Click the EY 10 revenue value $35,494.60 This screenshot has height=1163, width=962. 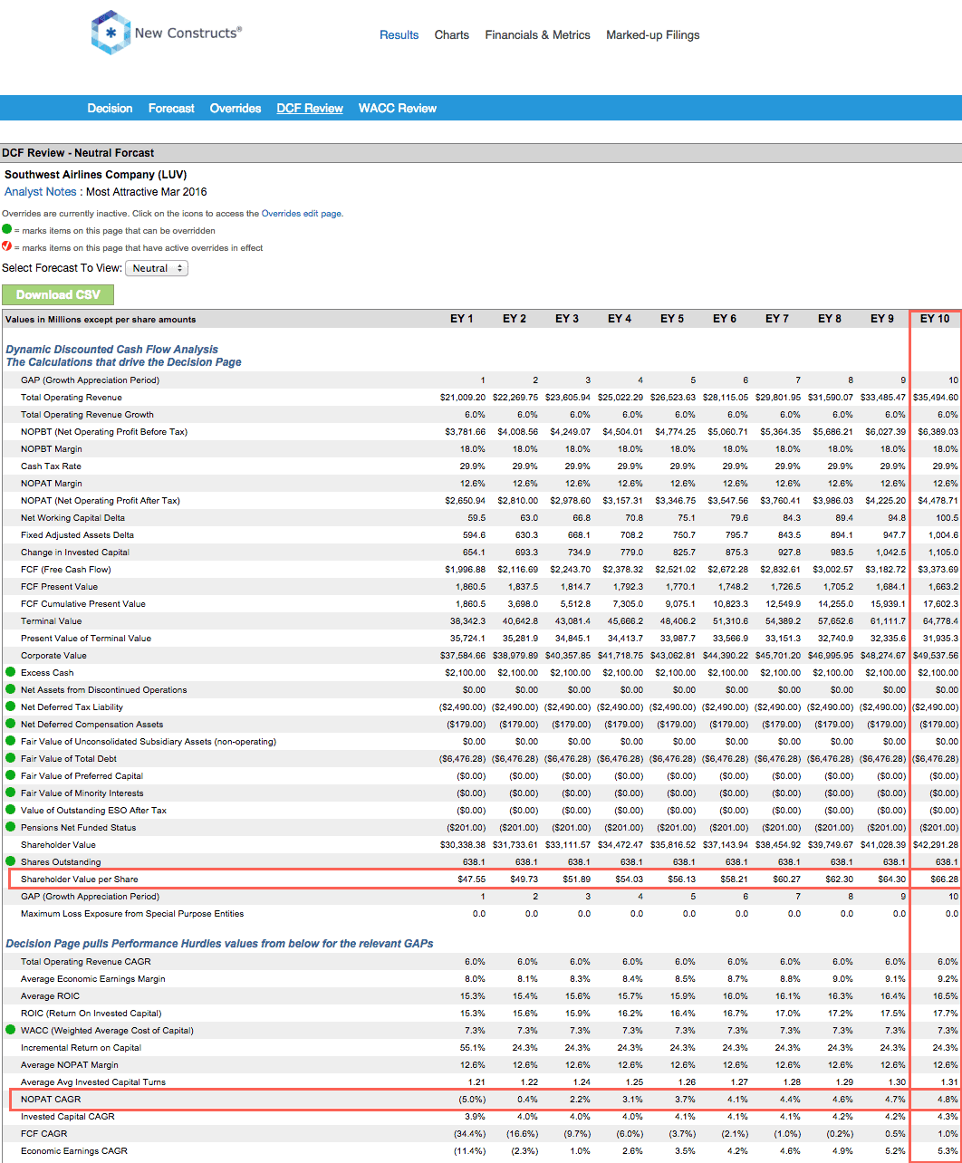point(936,398)
